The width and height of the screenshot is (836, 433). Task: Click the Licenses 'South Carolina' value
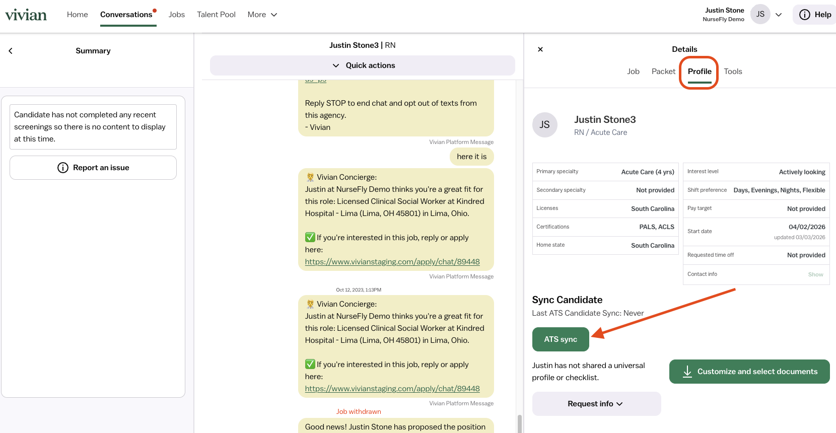pyautogui.click(x=653, y=209)
